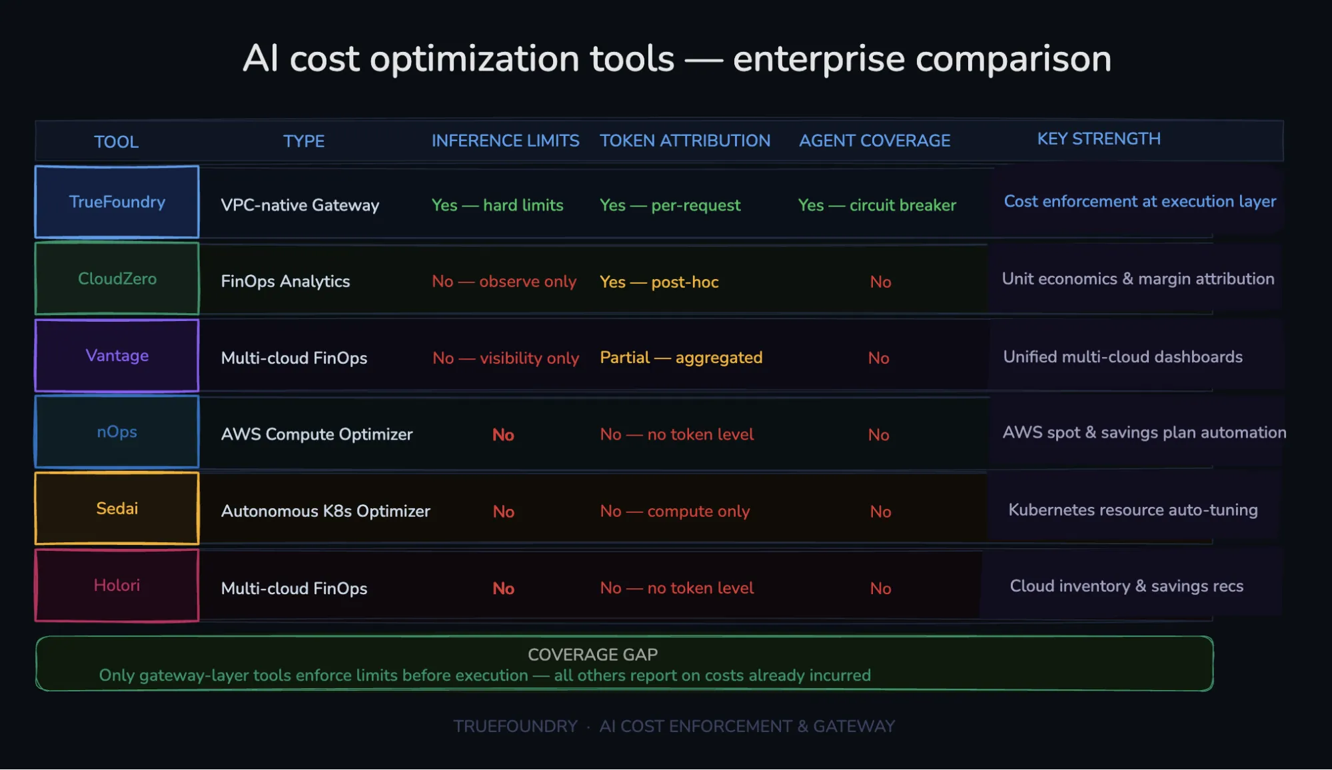Click the KEY STRENGTH column header

(1099, 139)
